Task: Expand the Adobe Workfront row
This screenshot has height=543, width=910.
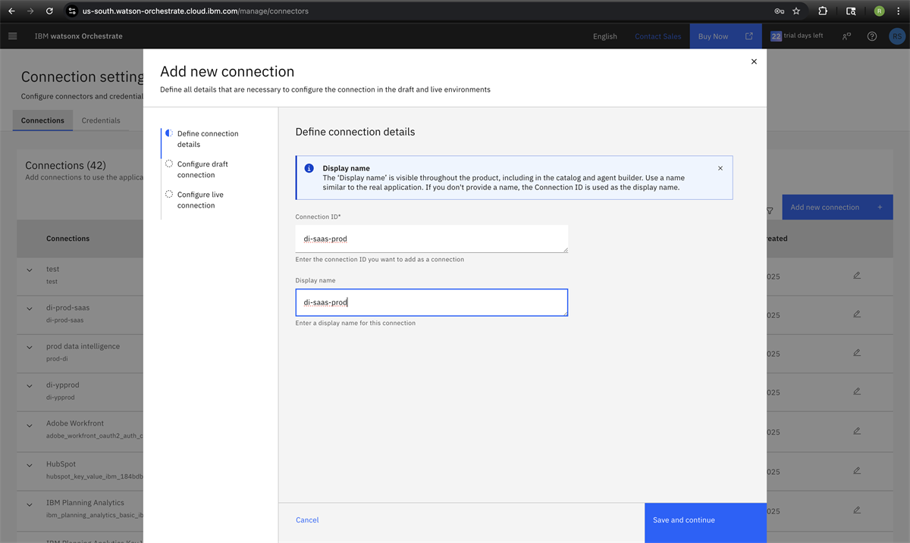Action: pos(30,425)
